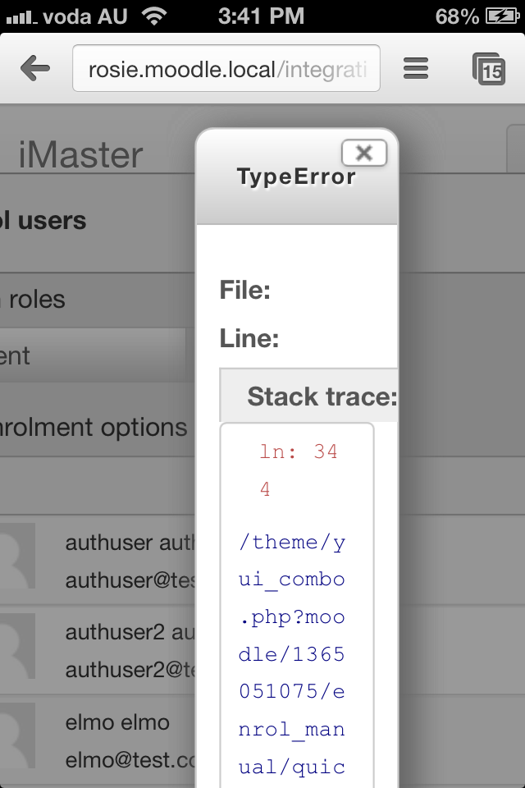Tap the browser back arrow
Screen dimensions: 525x788
(35, 68)
